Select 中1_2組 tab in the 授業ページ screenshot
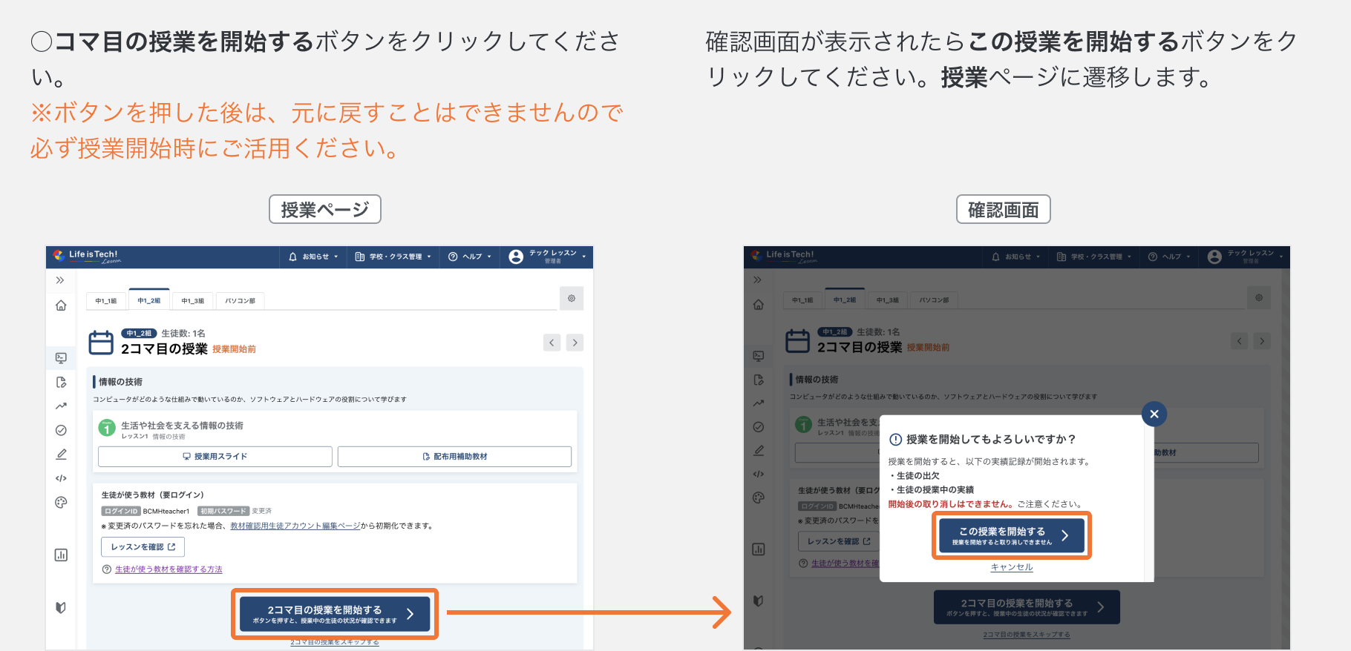 click(149, 300)
